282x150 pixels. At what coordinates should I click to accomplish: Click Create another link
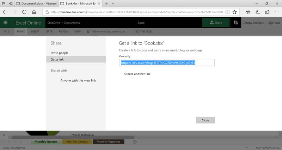137,74
